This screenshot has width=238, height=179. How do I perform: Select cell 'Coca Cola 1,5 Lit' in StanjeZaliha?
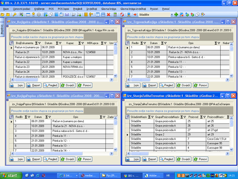(x=218, y=139)
